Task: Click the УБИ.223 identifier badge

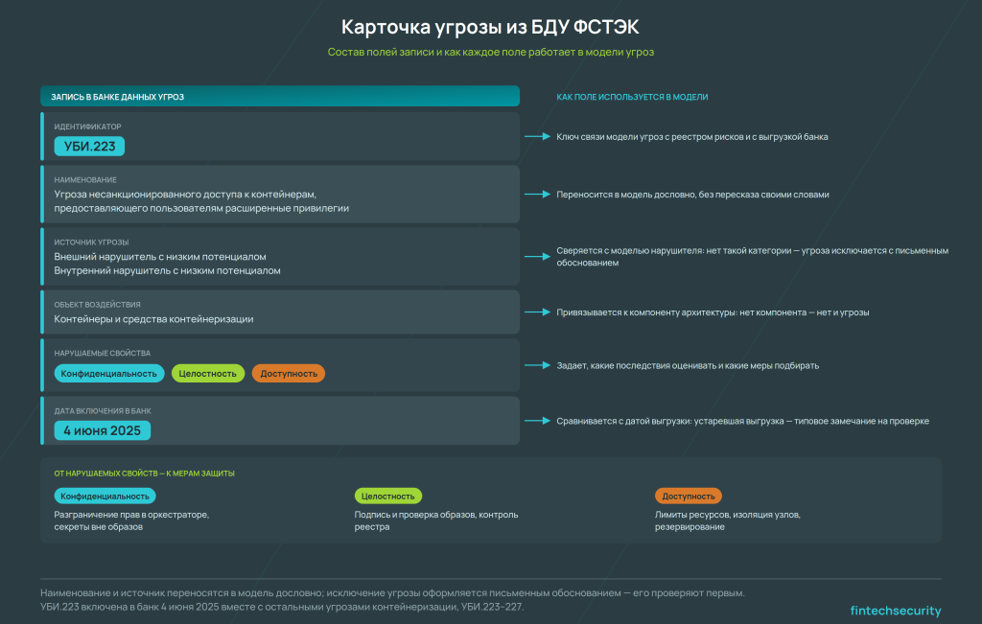Action: tap(89, 147)
